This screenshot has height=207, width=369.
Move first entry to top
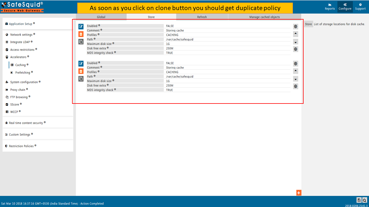coord(295,26)
